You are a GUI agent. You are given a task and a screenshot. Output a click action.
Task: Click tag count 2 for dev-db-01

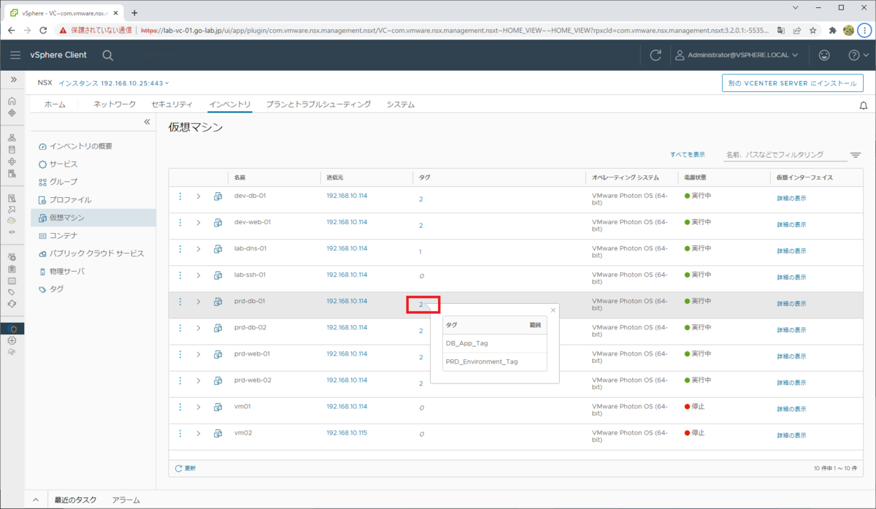pyautogui.click(x=420, y=199)
